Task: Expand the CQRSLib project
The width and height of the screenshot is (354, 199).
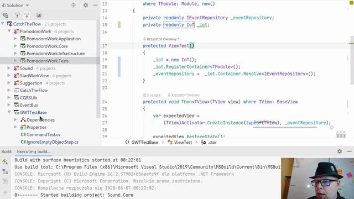Action: coord(9,97)
